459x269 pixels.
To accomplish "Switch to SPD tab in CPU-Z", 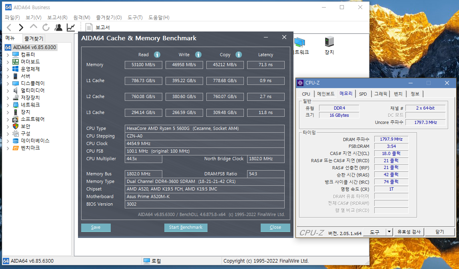I will click(363, 94).
